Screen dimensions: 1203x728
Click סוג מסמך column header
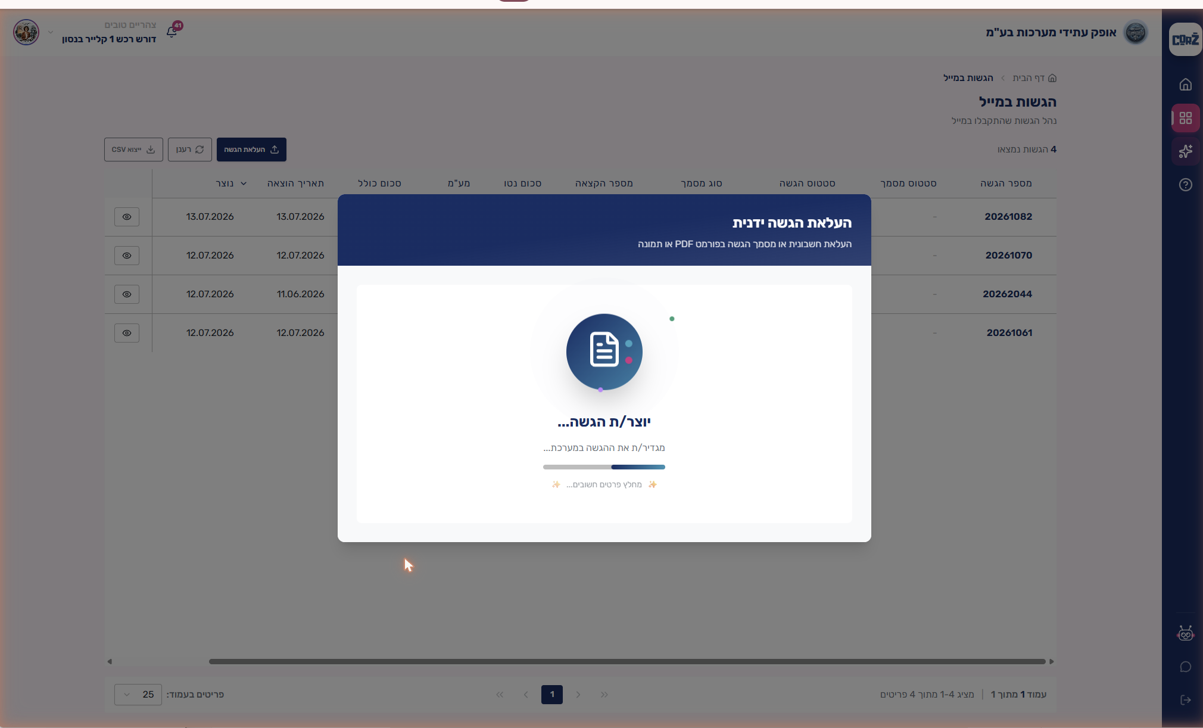coord(702,183)
